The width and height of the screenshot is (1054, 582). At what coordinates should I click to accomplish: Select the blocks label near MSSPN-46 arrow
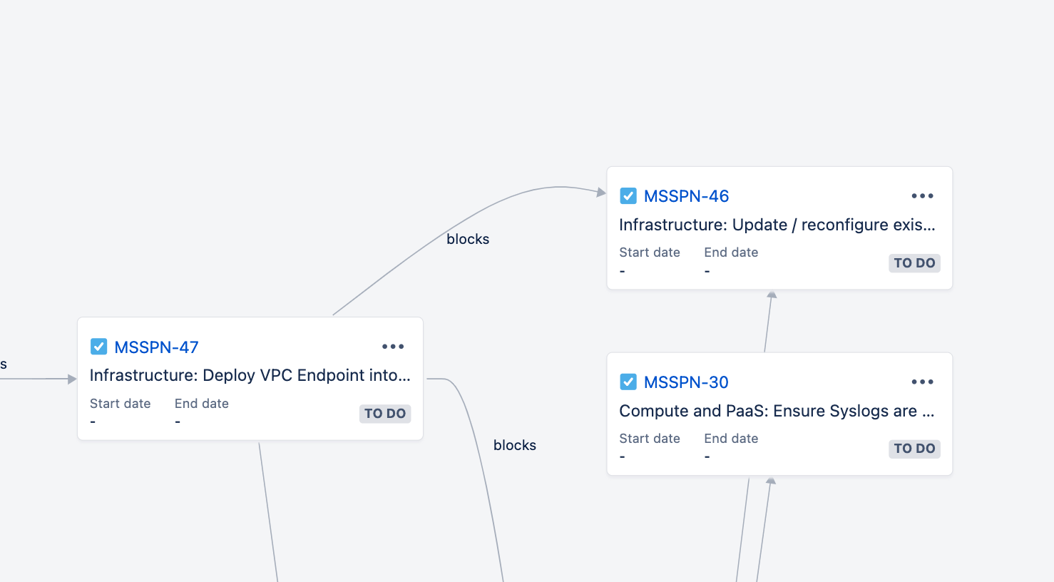tap(468, 239)
